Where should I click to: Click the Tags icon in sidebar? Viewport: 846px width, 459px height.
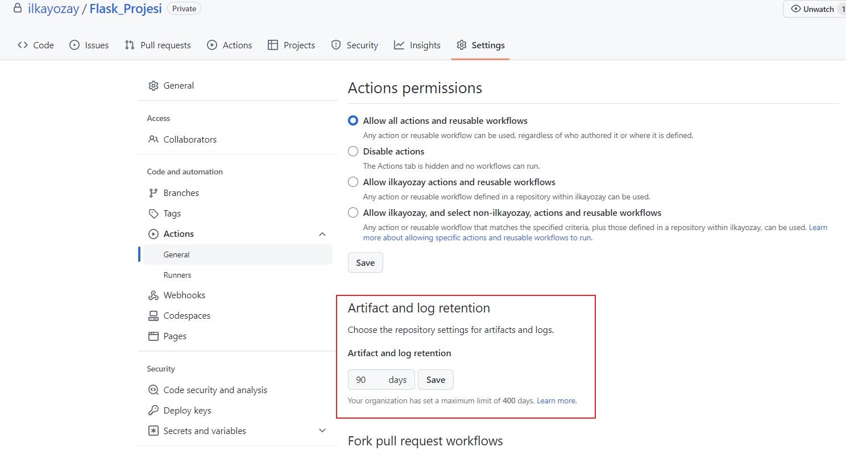153,214
